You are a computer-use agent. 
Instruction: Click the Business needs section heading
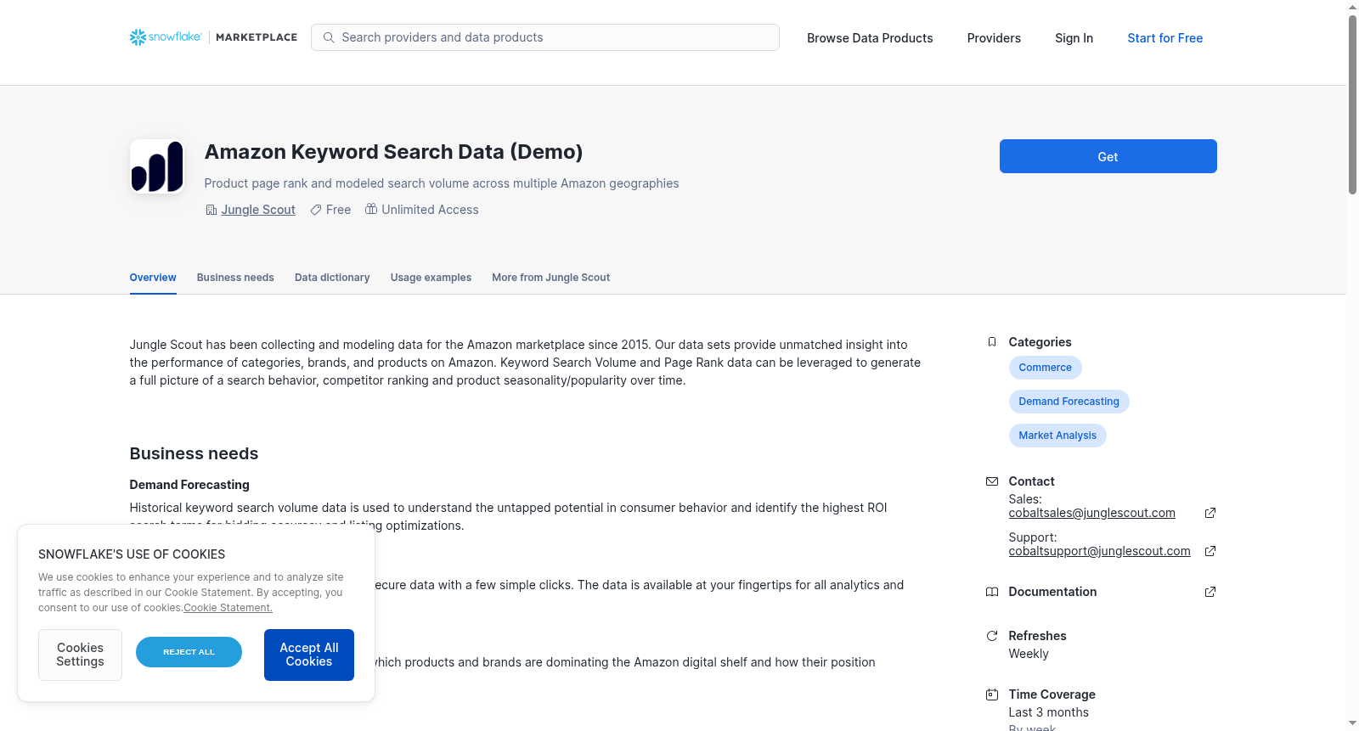194,453
